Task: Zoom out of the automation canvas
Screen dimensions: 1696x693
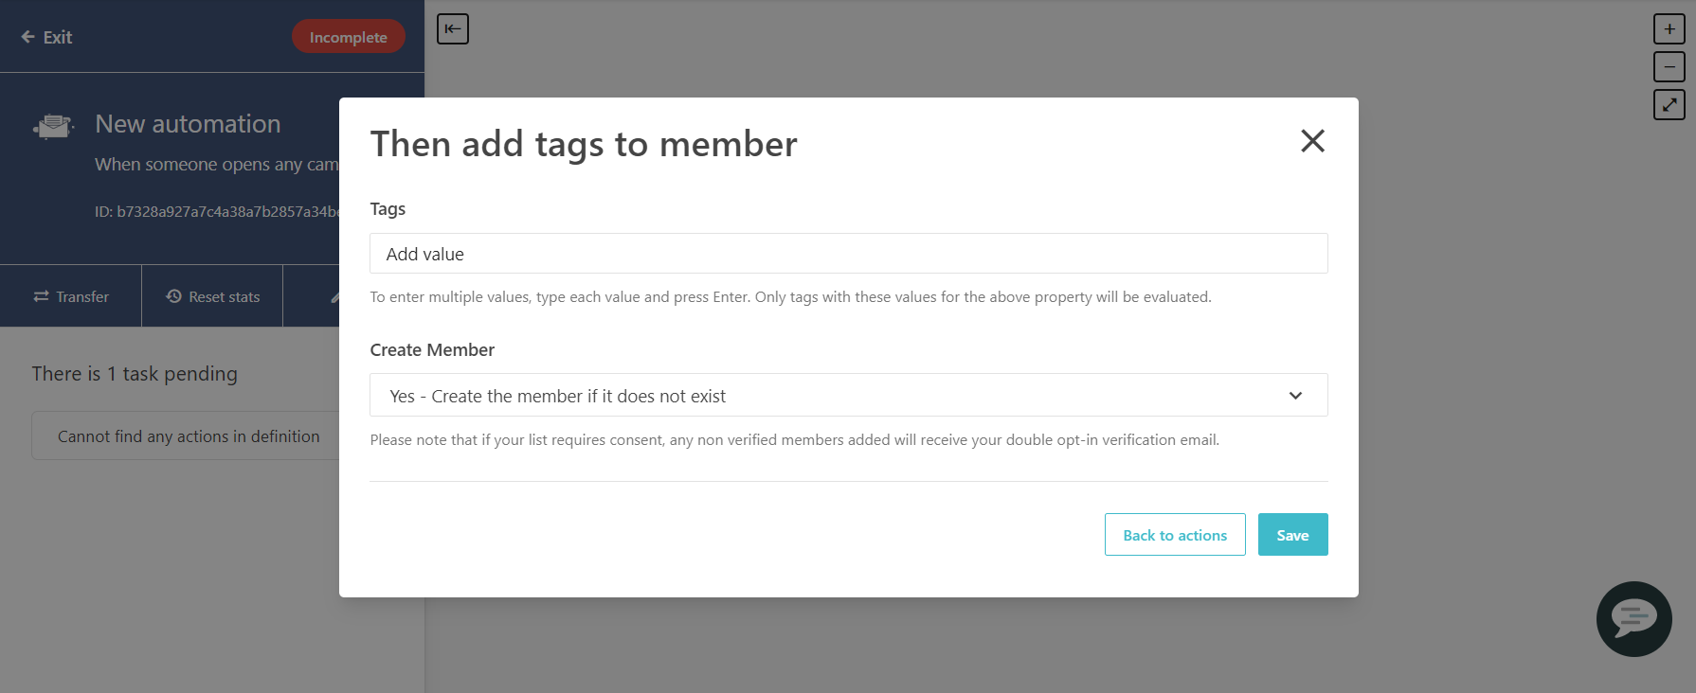Action: [x=1669, y=66]
